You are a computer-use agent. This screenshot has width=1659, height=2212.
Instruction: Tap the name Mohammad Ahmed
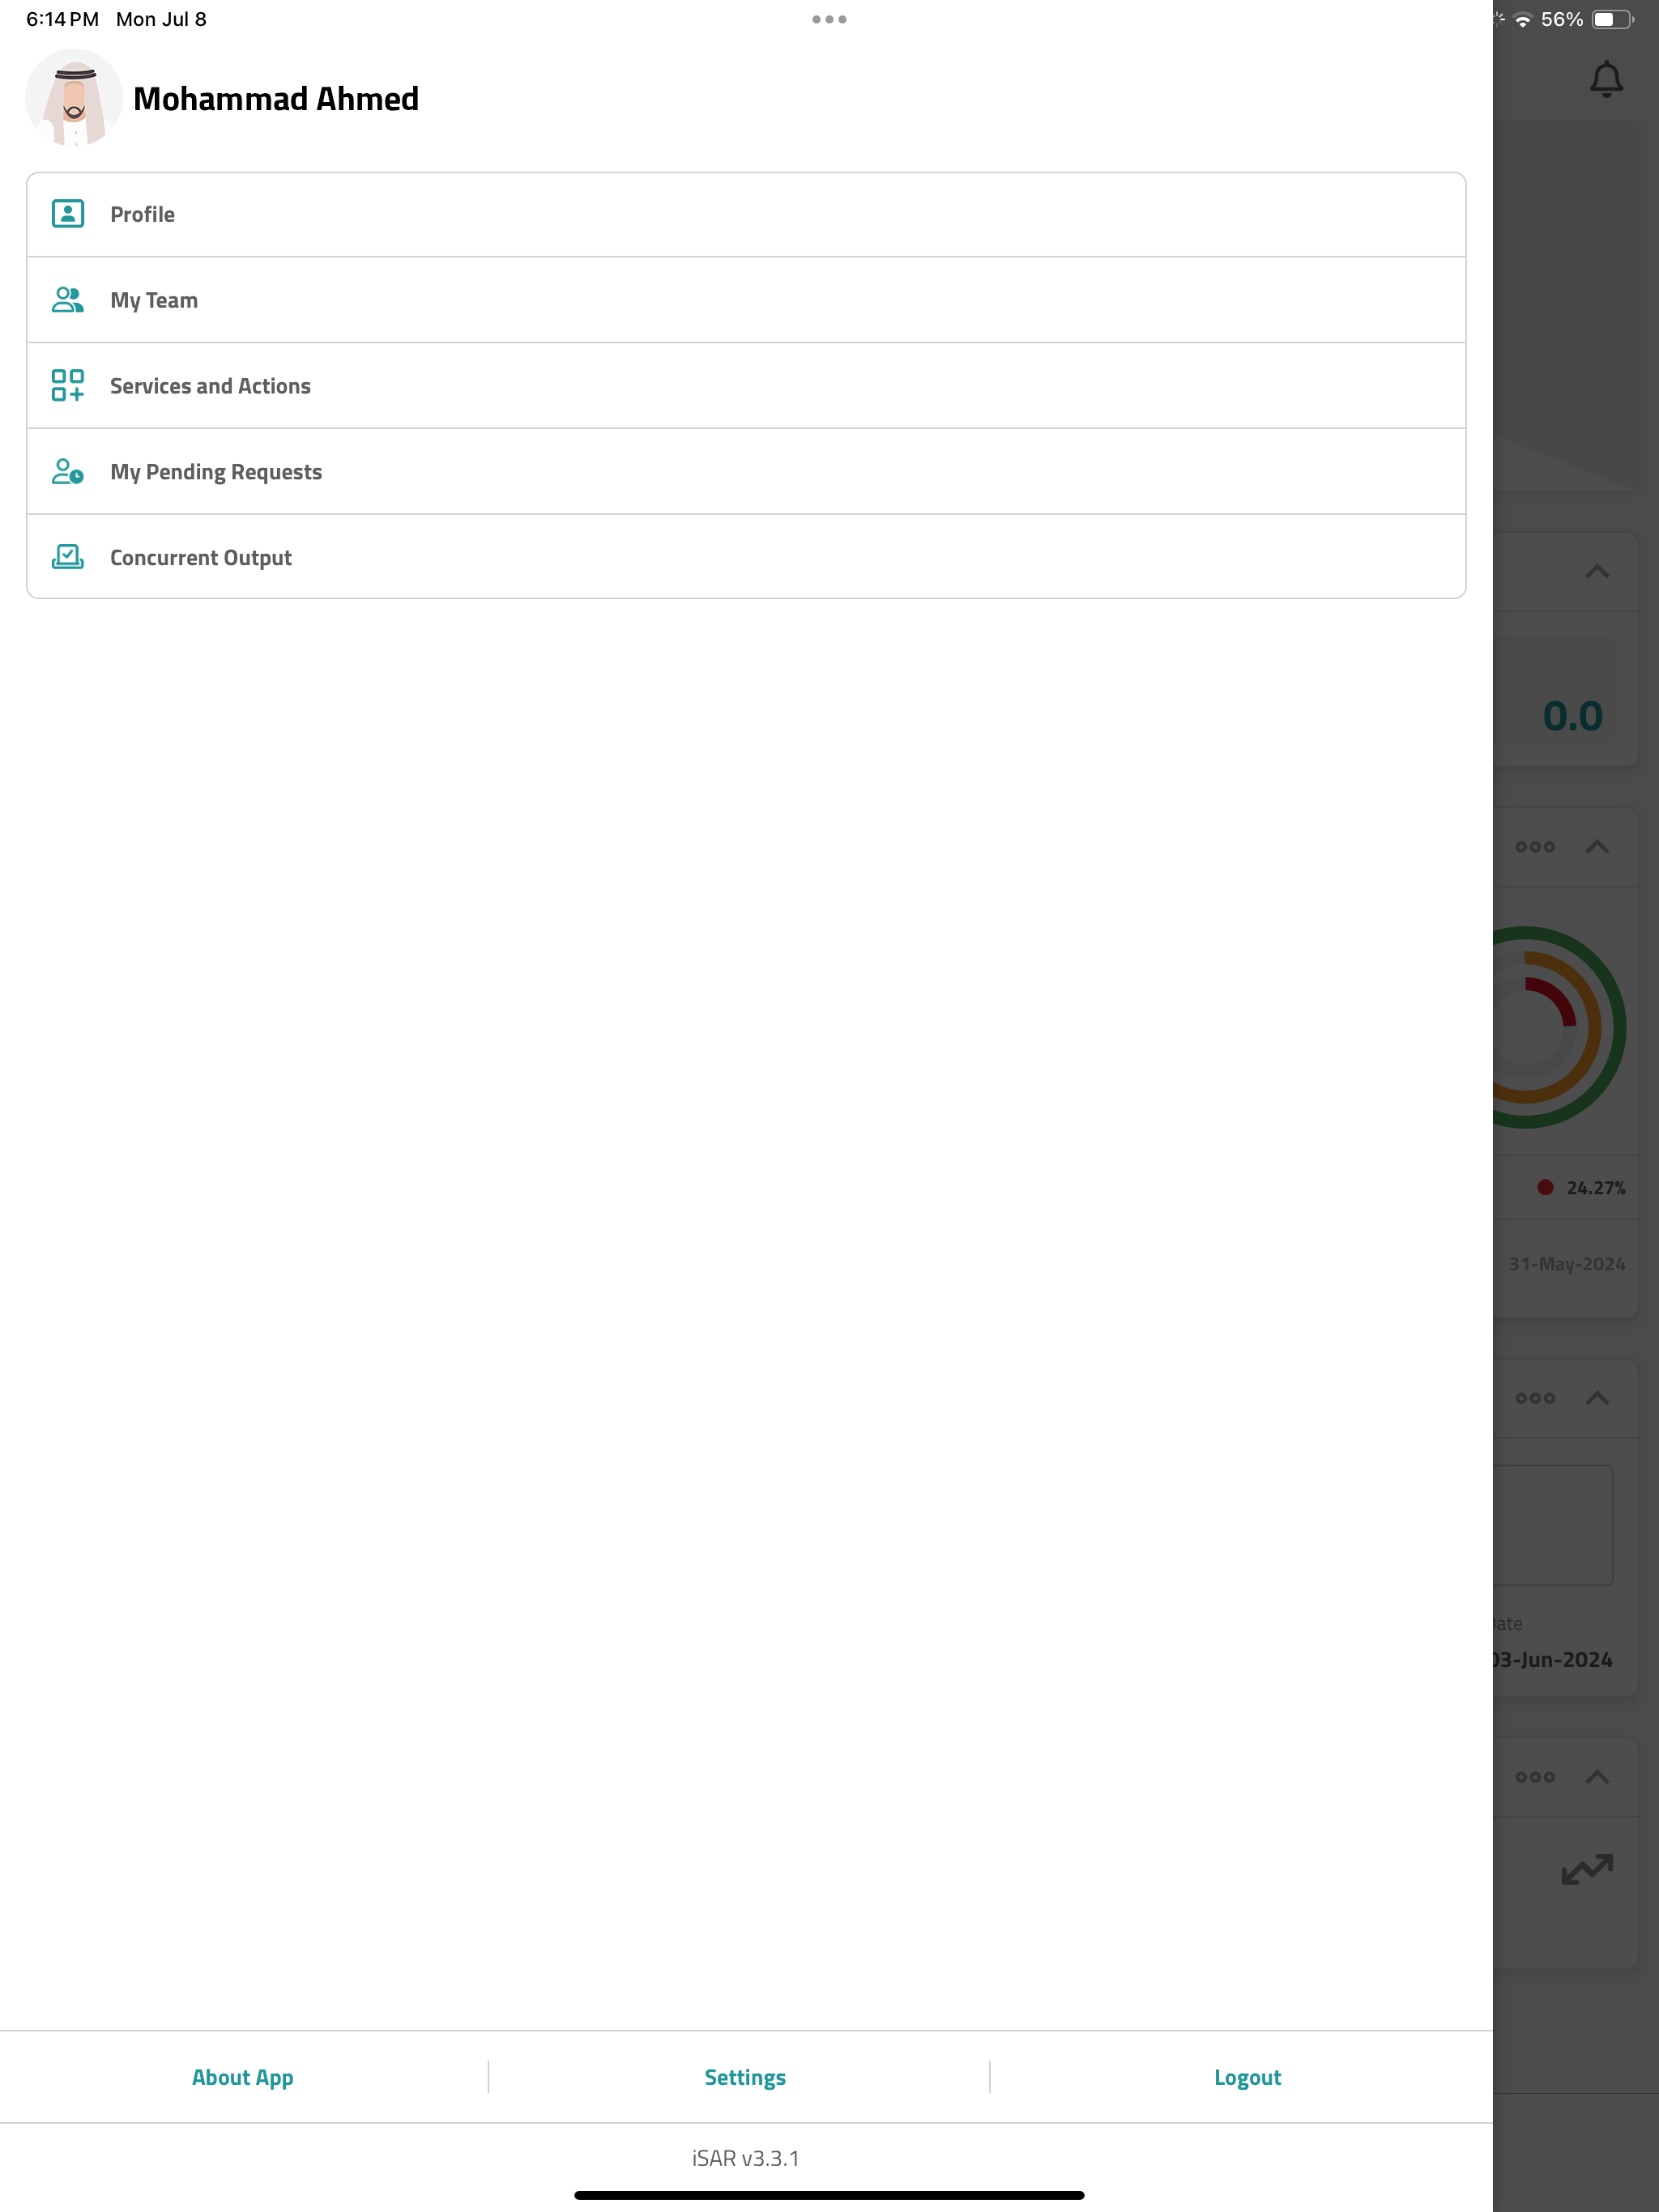(x=276, y=99)
